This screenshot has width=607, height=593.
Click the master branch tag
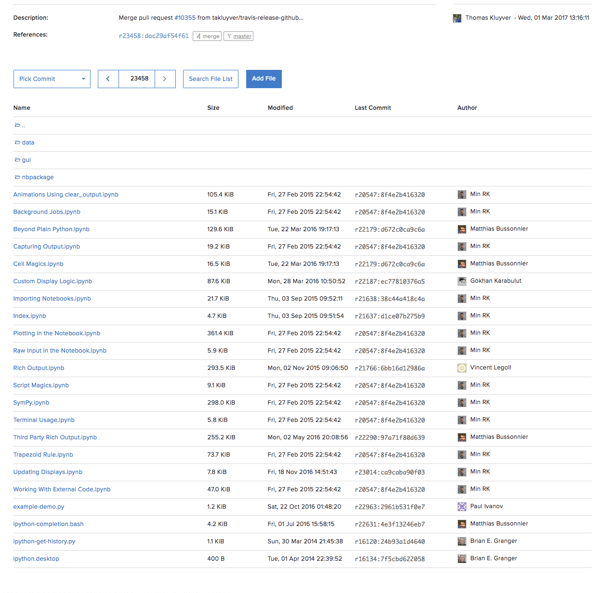tap(238, 36)
